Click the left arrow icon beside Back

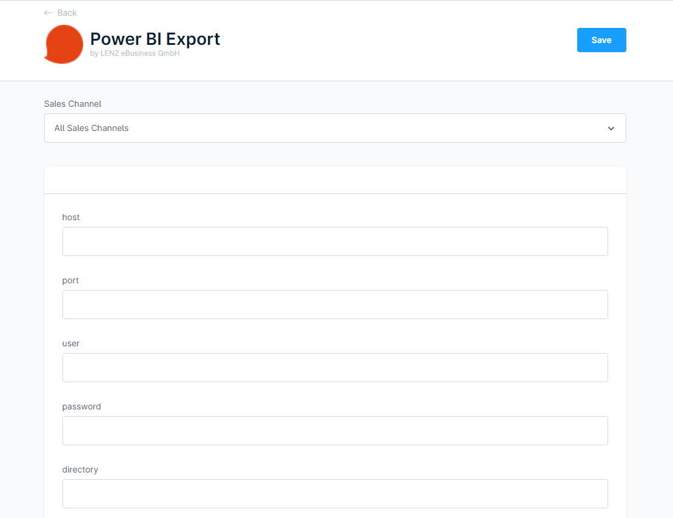[x=49, y=13]
